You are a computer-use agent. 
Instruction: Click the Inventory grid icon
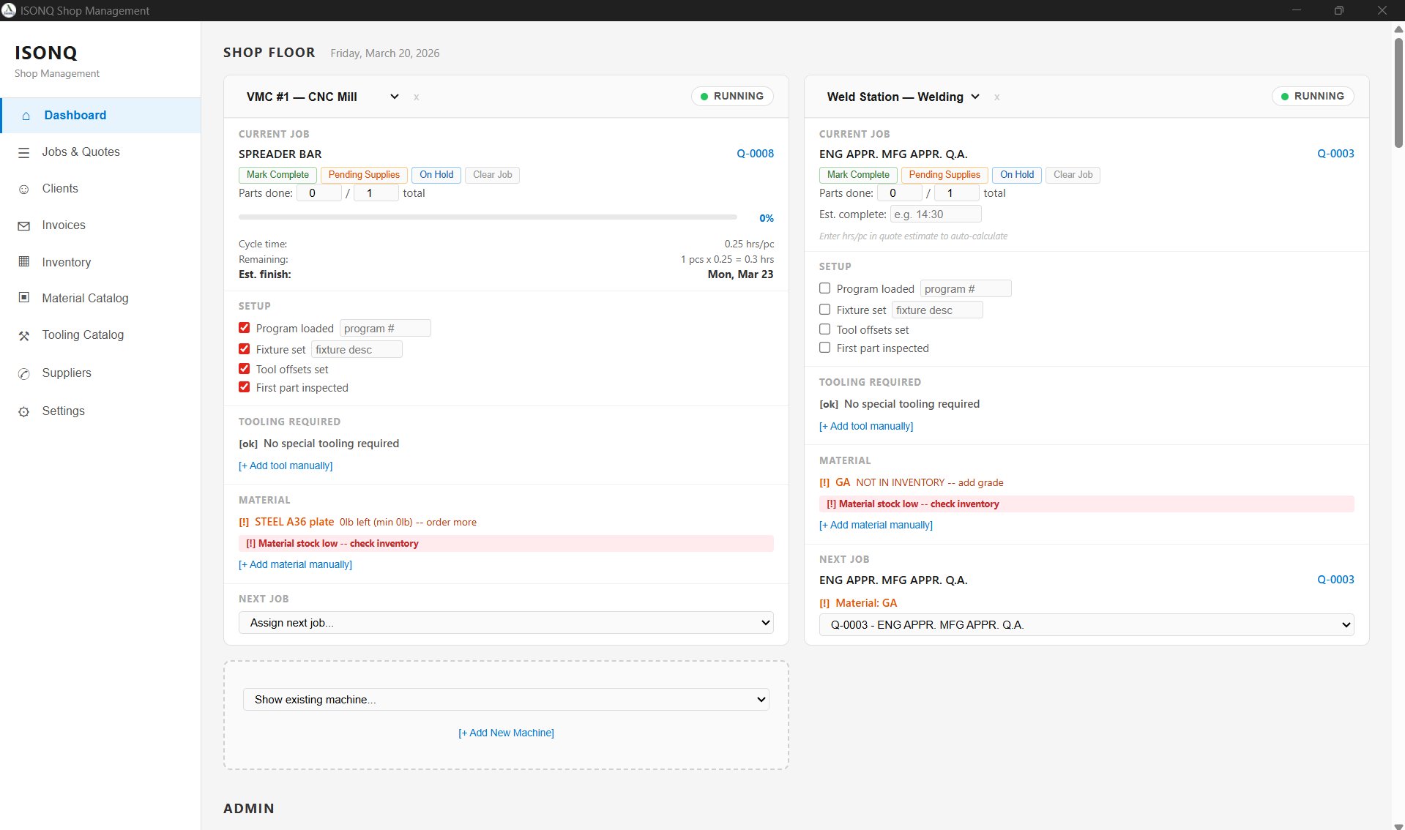[x=24, y=262]
